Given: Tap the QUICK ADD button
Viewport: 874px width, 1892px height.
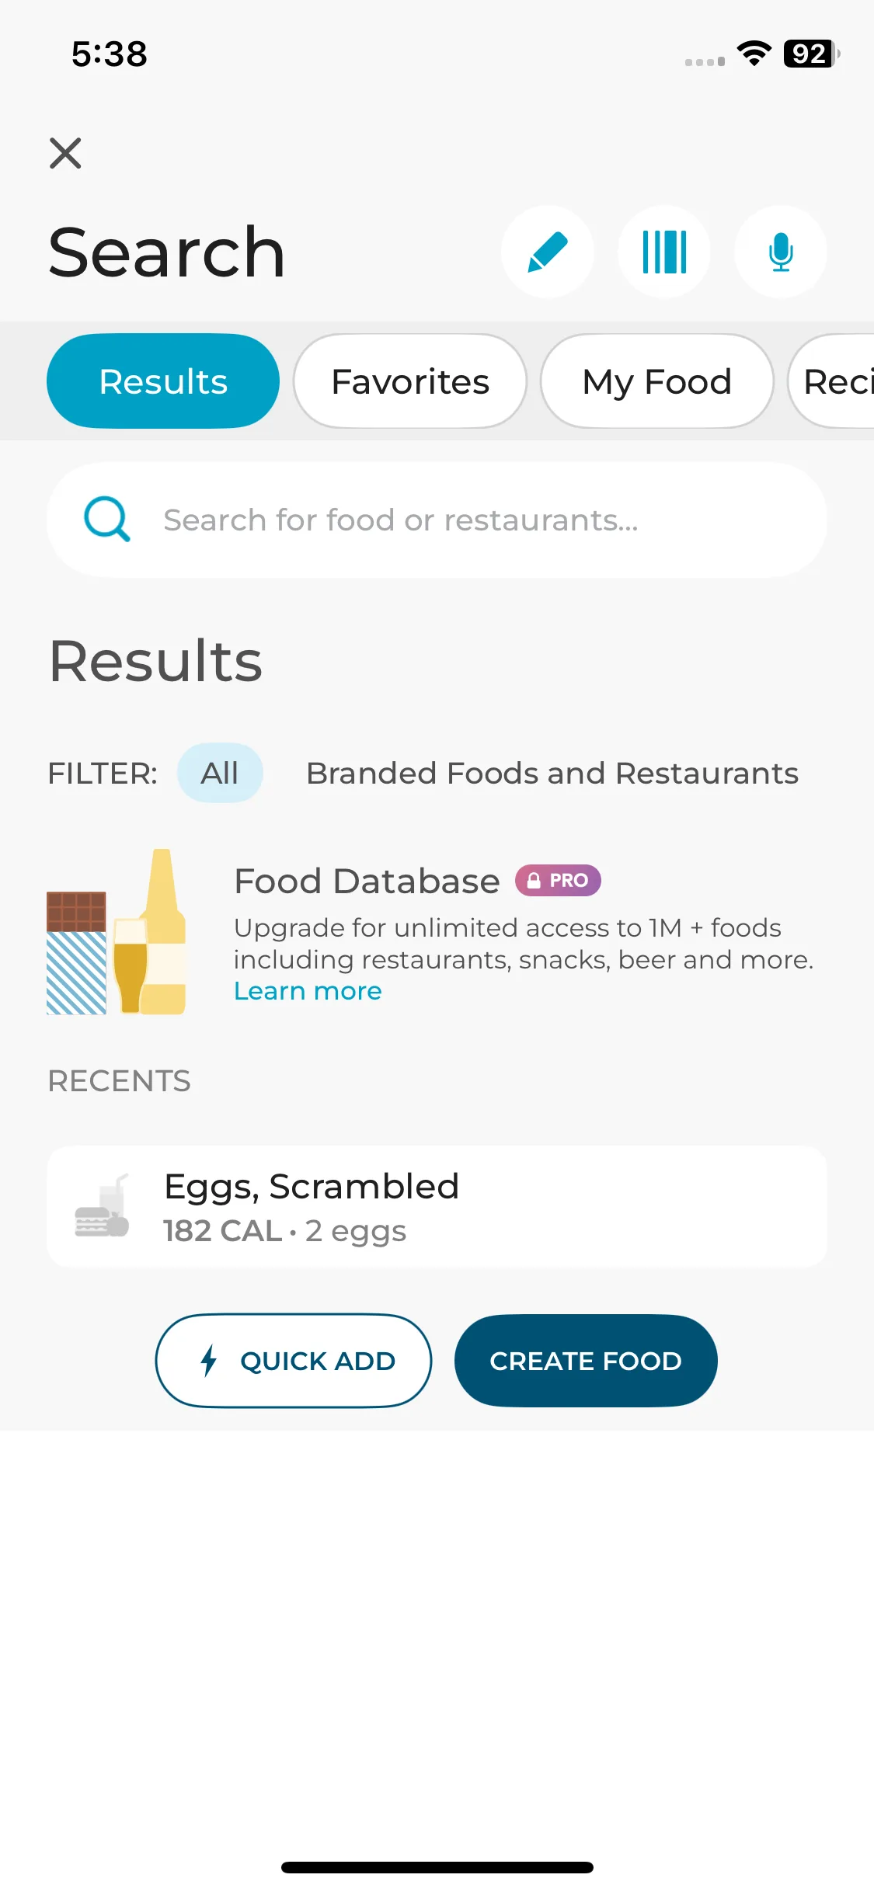Looking at the screenshot, I should point(294,1361).
